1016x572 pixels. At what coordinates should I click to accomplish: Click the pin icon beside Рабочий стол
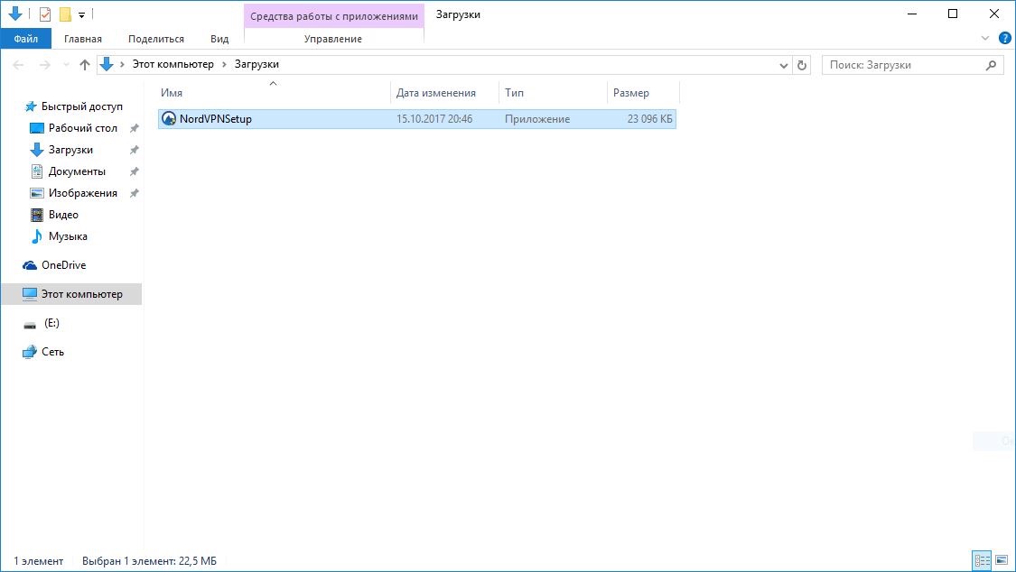pos(135,128)
